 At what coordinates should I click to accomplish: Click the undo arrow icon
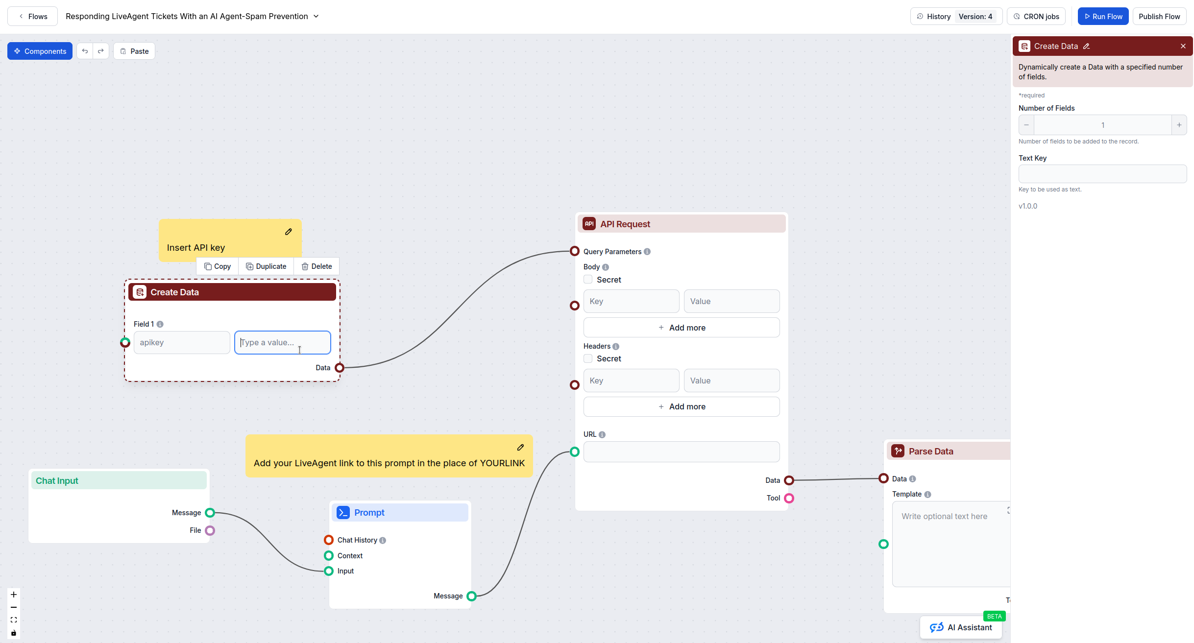85,50
